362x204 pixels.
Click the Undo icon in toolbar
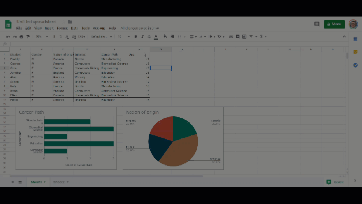tap(8, 37)
